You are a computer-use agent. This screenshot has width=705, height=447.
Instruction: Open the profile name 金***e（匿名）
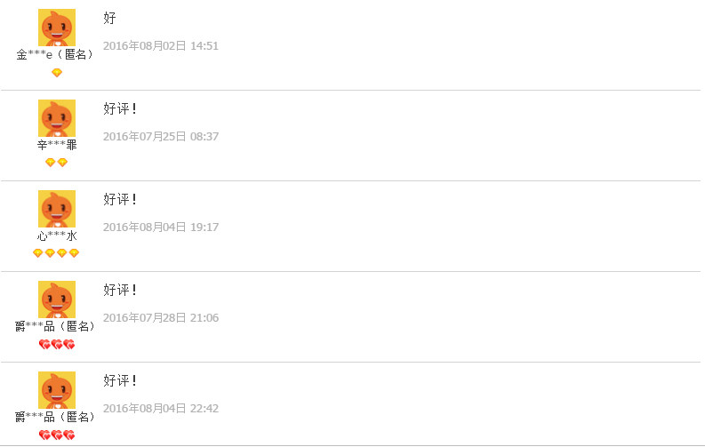click(x=56, y=55)
